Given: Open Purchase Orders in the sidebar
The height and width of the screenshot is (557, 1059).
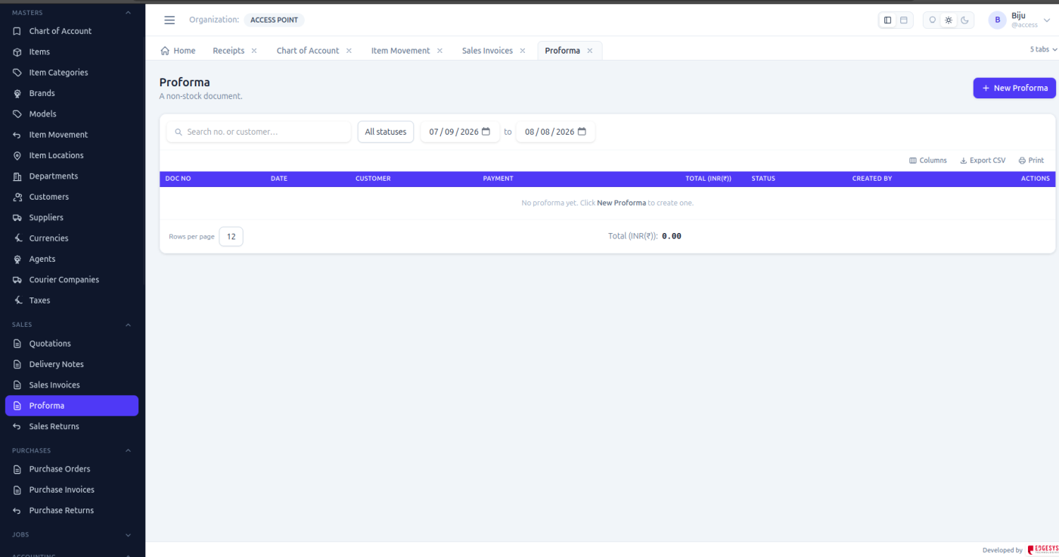Looking at the screenshot, I should pos(72,469).
